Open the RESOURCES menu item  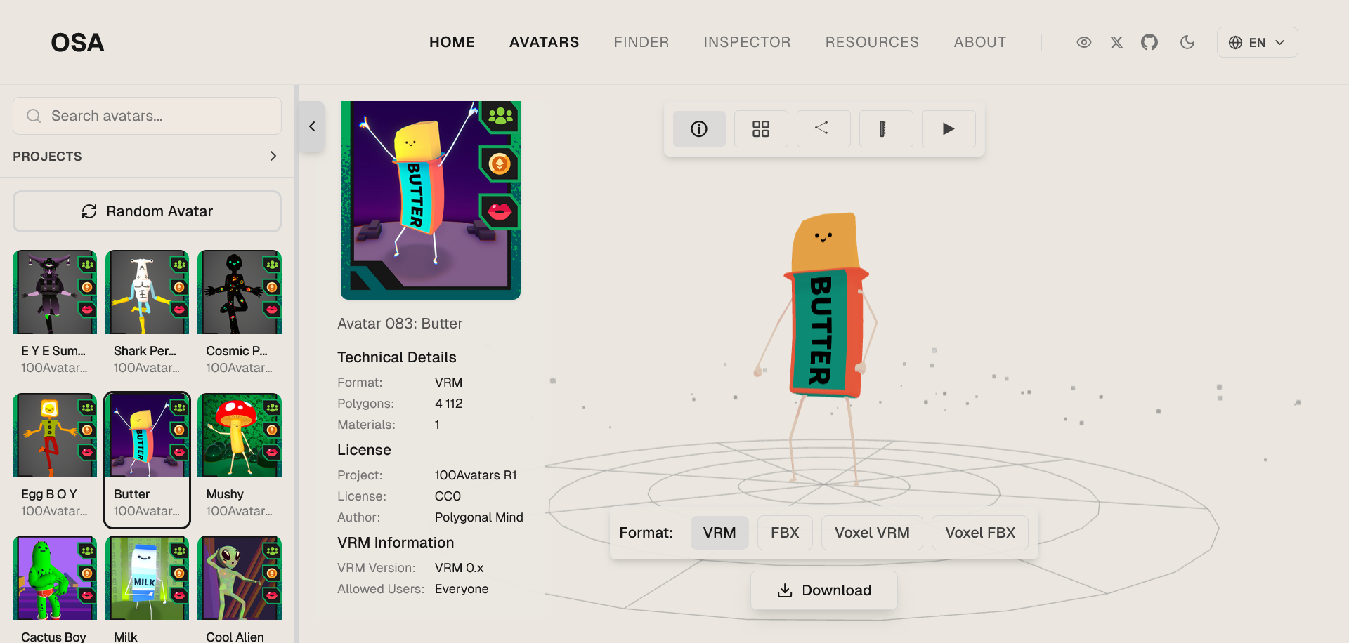(872, 42)
